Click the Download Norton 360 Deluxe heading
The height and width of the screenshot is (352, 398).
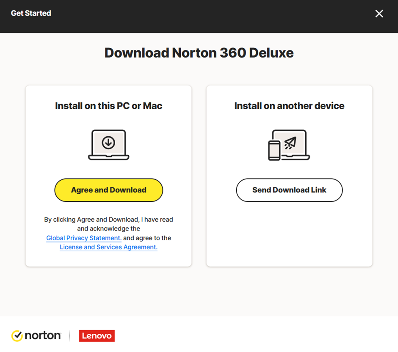[x=199, y=53]
